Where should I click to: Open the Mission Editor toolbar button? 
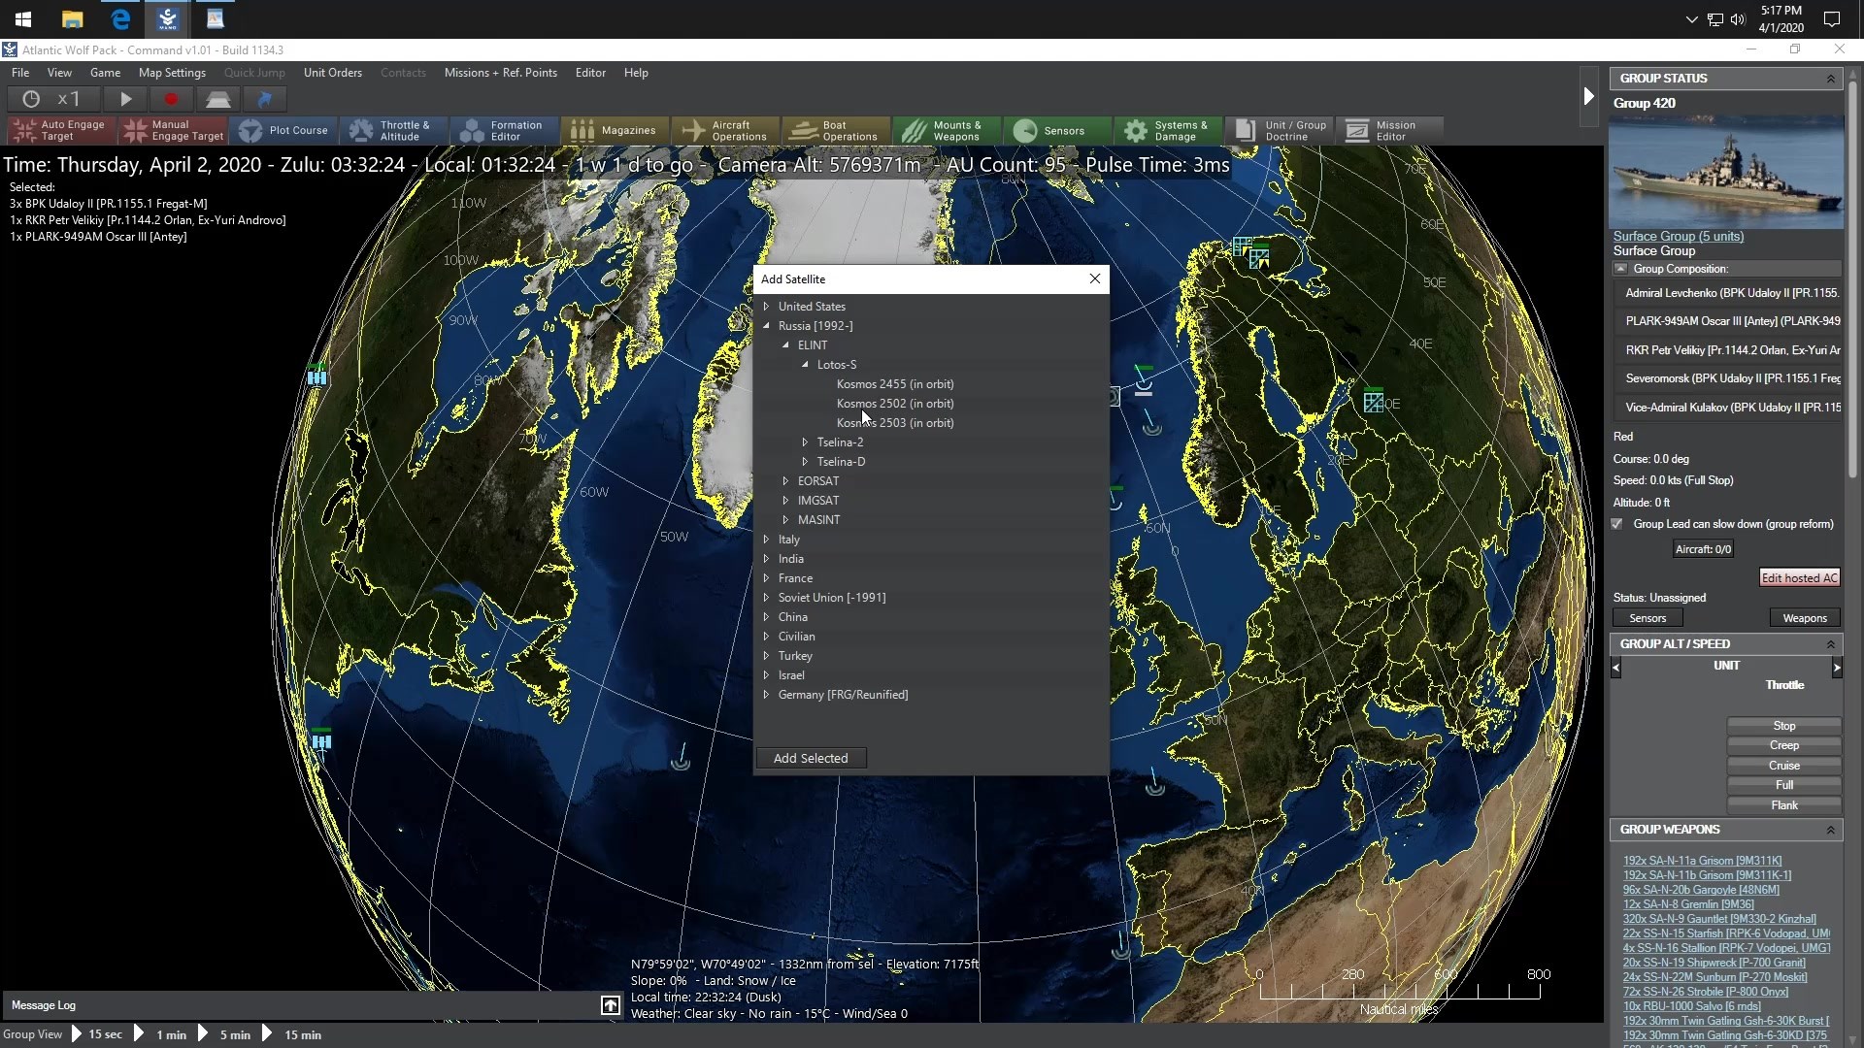pyautogui.click(x=1390, y=130)
